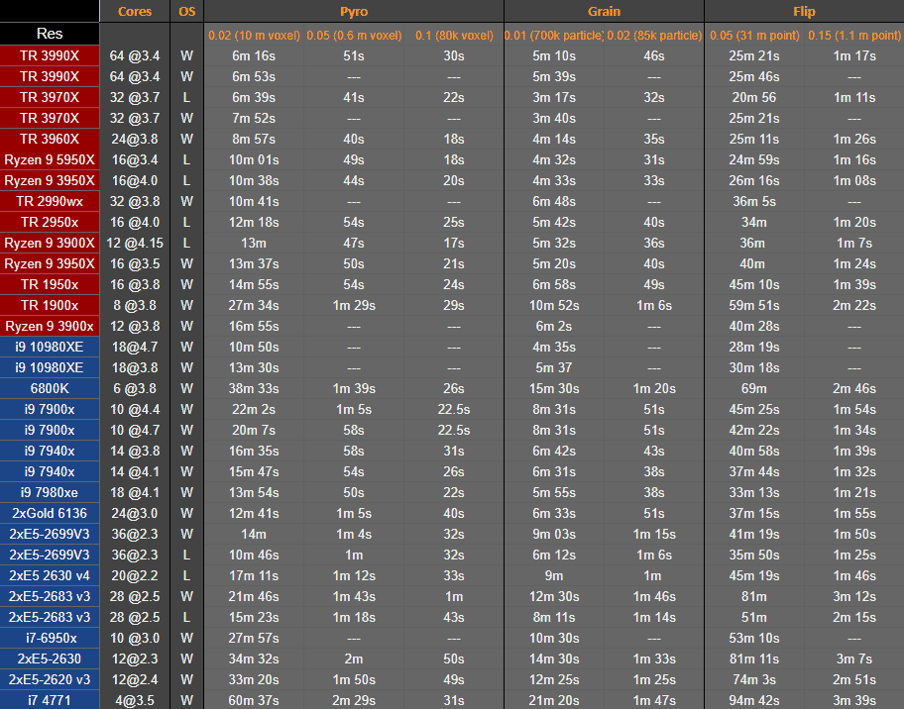Click the 74m 3s Flip time
This screenshot has width=904, height=709.
point(754,679)
